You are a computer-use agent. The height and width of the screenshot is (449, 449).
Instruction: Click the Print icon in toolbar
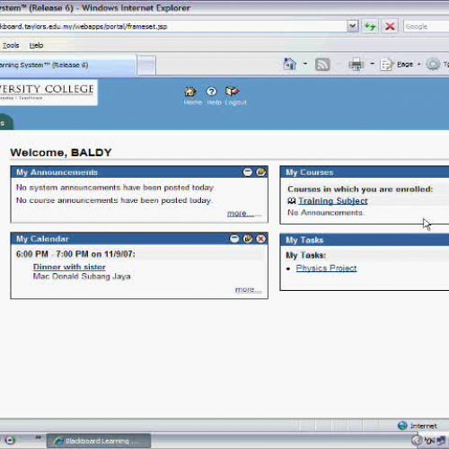pyautogui.click(x=356, y=64)
